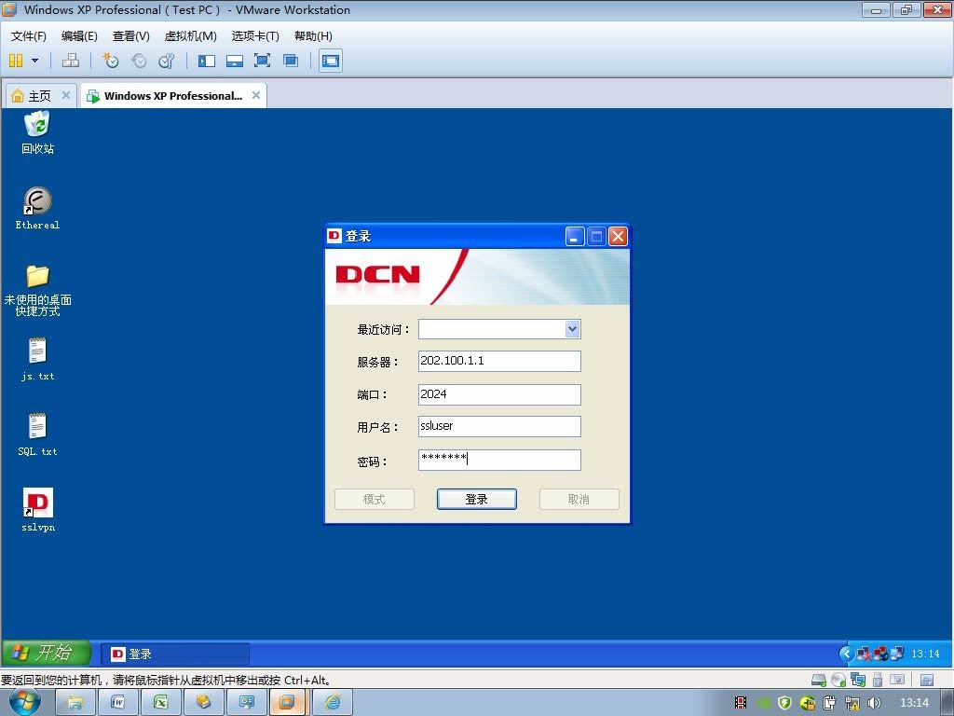
Task: Open the 虚拟机(M) menu
Action: tap(190, 36)
